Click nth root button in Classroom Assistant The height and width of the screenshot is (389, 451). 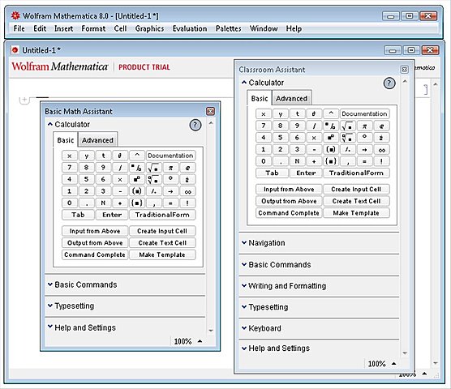348,137
